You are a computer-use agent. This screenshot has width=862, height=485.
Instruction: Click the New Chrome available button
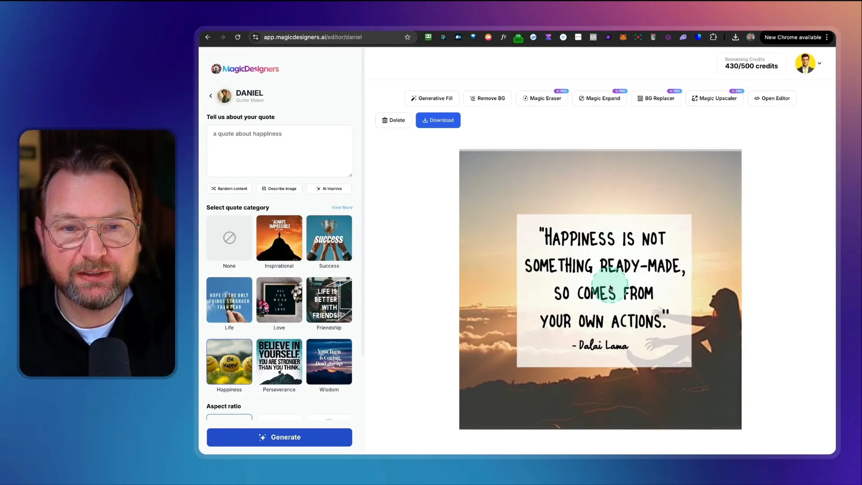[793, 37]
